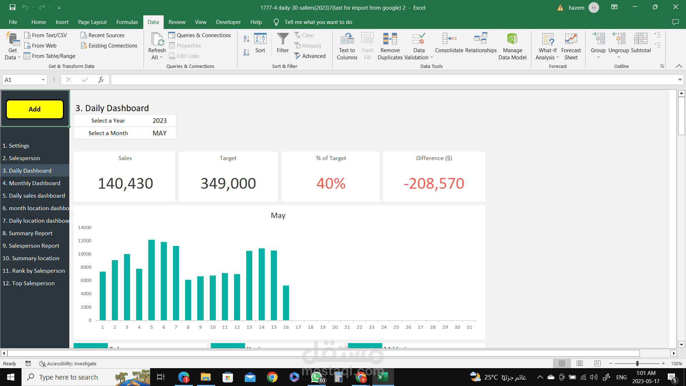The width and height of the screenshot is (686, 386).
Task: Open the File tab
Action: (13, 22)
